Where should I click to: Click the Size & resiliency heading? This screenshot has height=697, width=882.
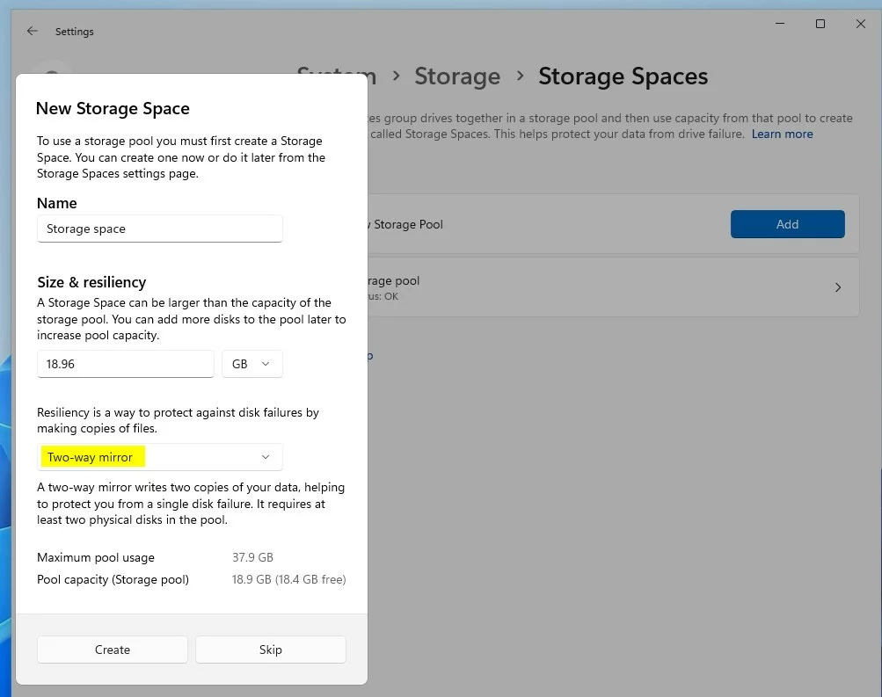click(91, 282)
